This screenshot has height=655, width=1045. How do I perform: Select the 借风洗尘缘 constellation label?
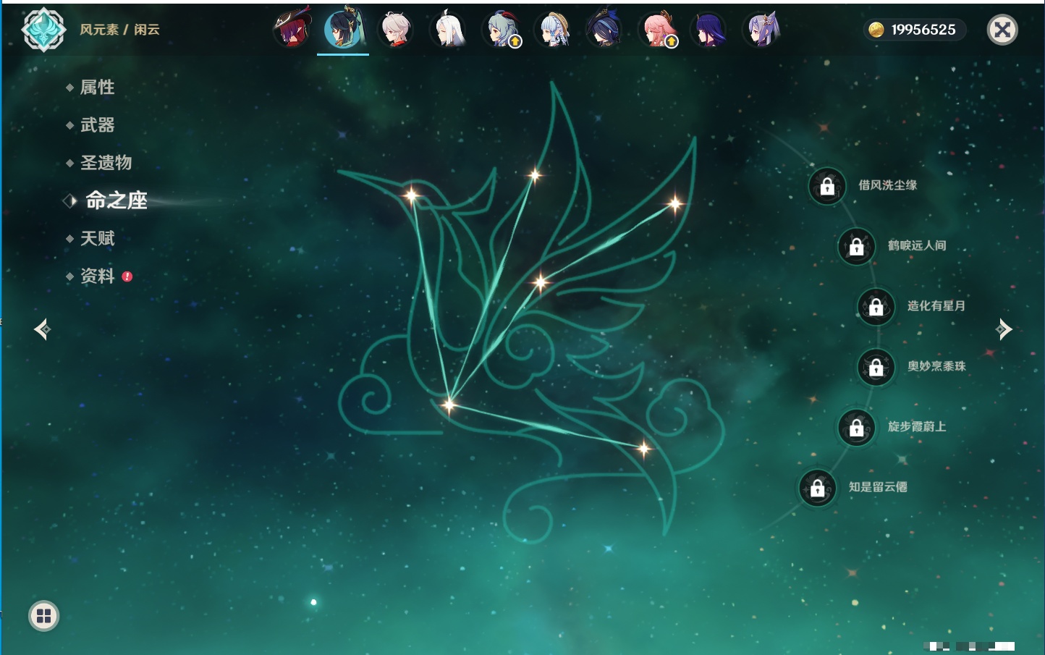[x=888, y=185]
